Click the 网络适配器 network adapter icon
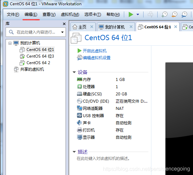Screen dimensions: 193x175 pos(80,108)
